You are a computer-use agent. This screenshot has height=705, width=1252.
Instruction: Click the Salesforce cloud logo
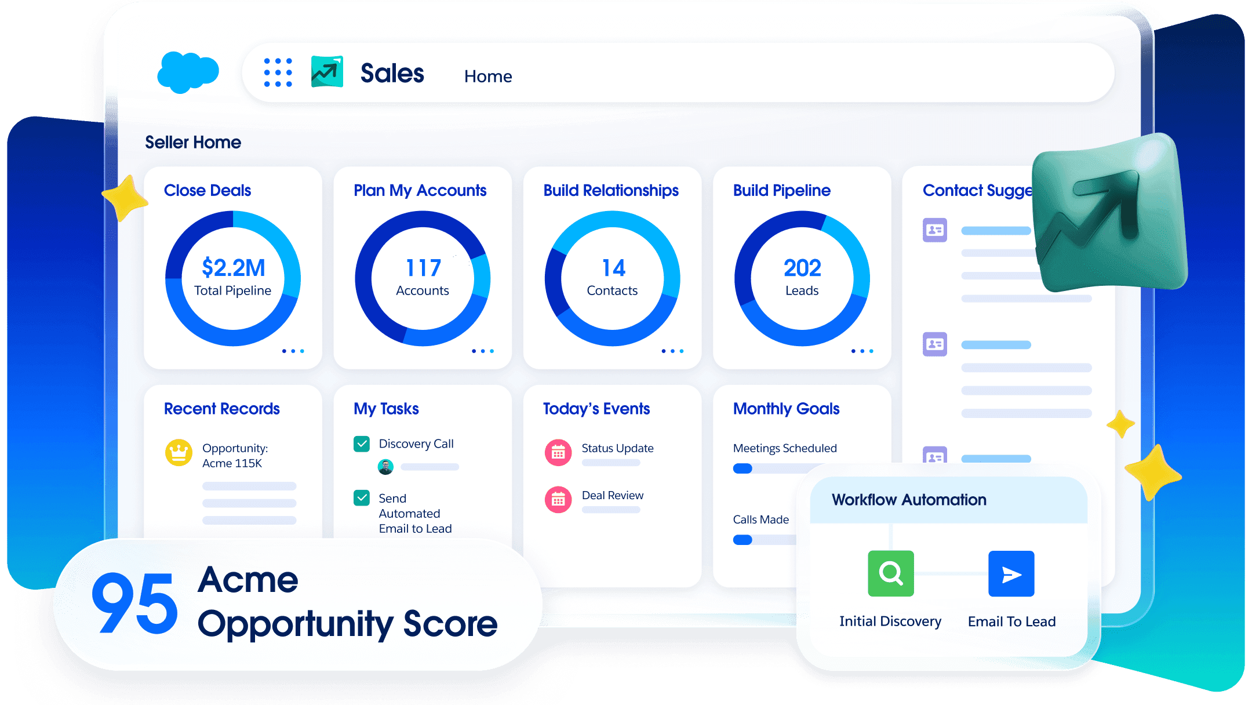tap(188, 72)
